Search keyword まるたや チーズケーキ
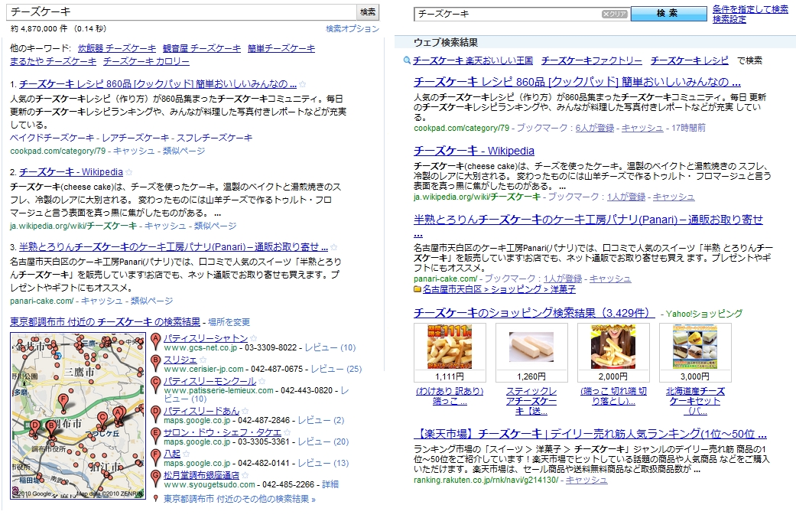The height and width of the screenshot is (518, 796). click(54, 61)
